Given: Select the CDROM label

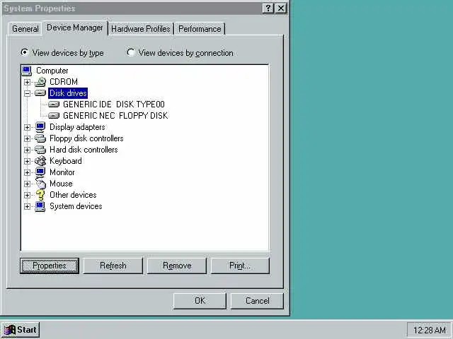Looking at the screenshot, I should coord(64,82).
